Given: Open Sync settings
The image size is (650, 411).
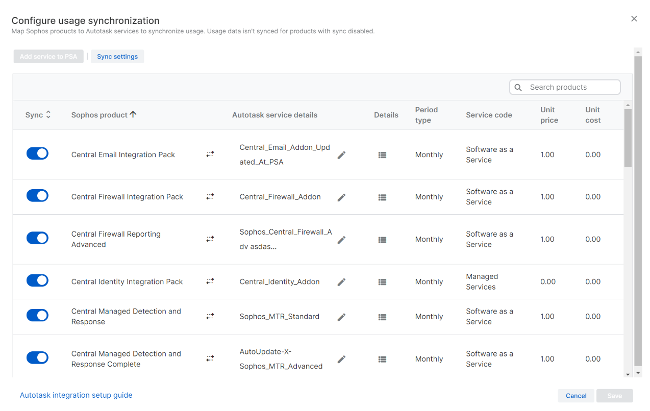Looking at the screenshot, I should pyautogui.click(x=117, y=57).
